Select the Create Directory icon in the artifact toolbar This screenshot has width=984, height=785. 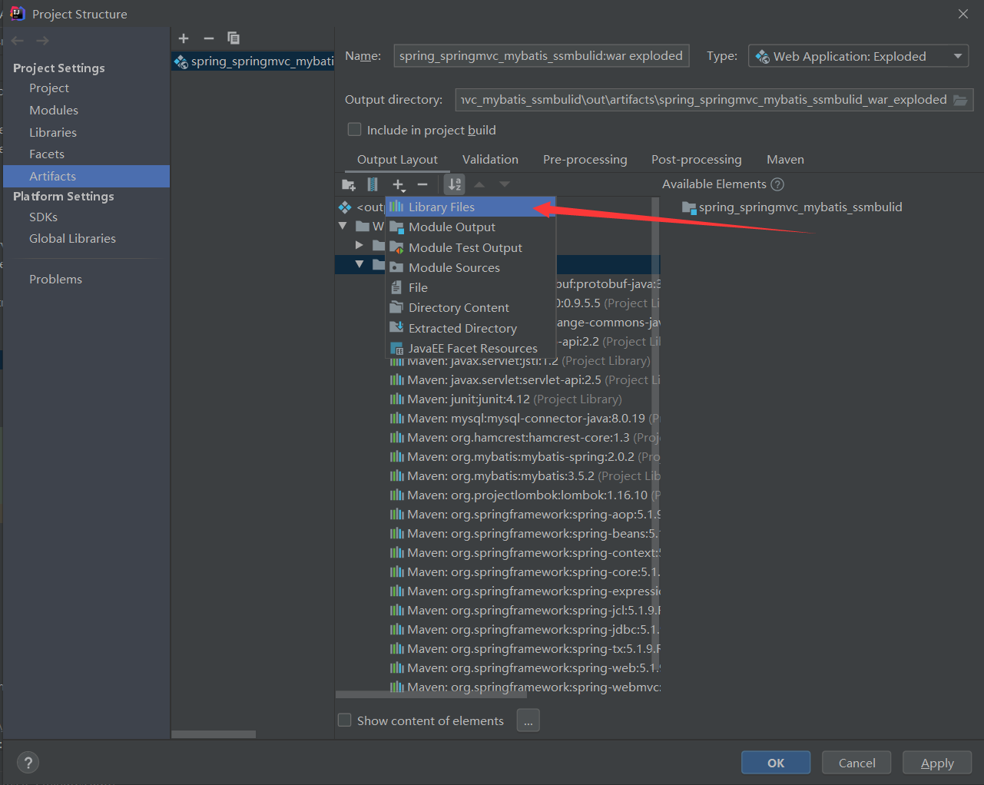point(349,184)
